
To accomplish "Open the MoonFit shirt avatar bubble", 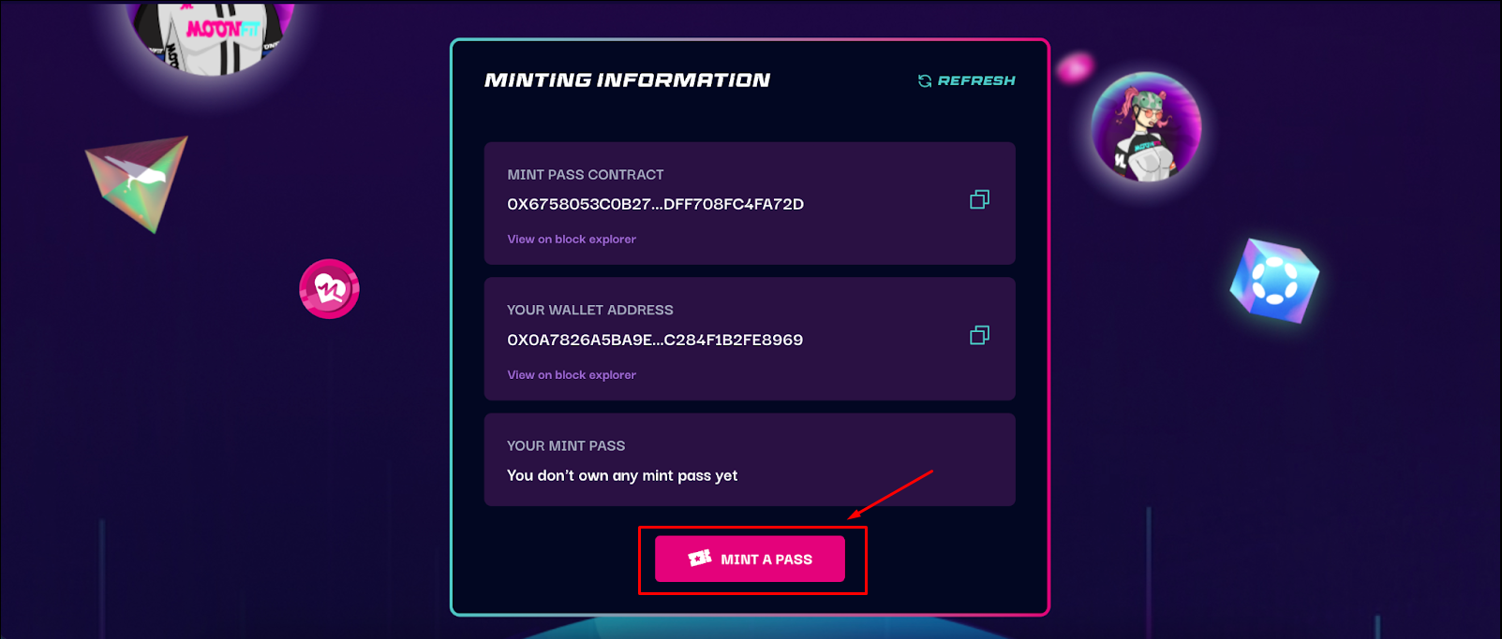I will point(211,36).
